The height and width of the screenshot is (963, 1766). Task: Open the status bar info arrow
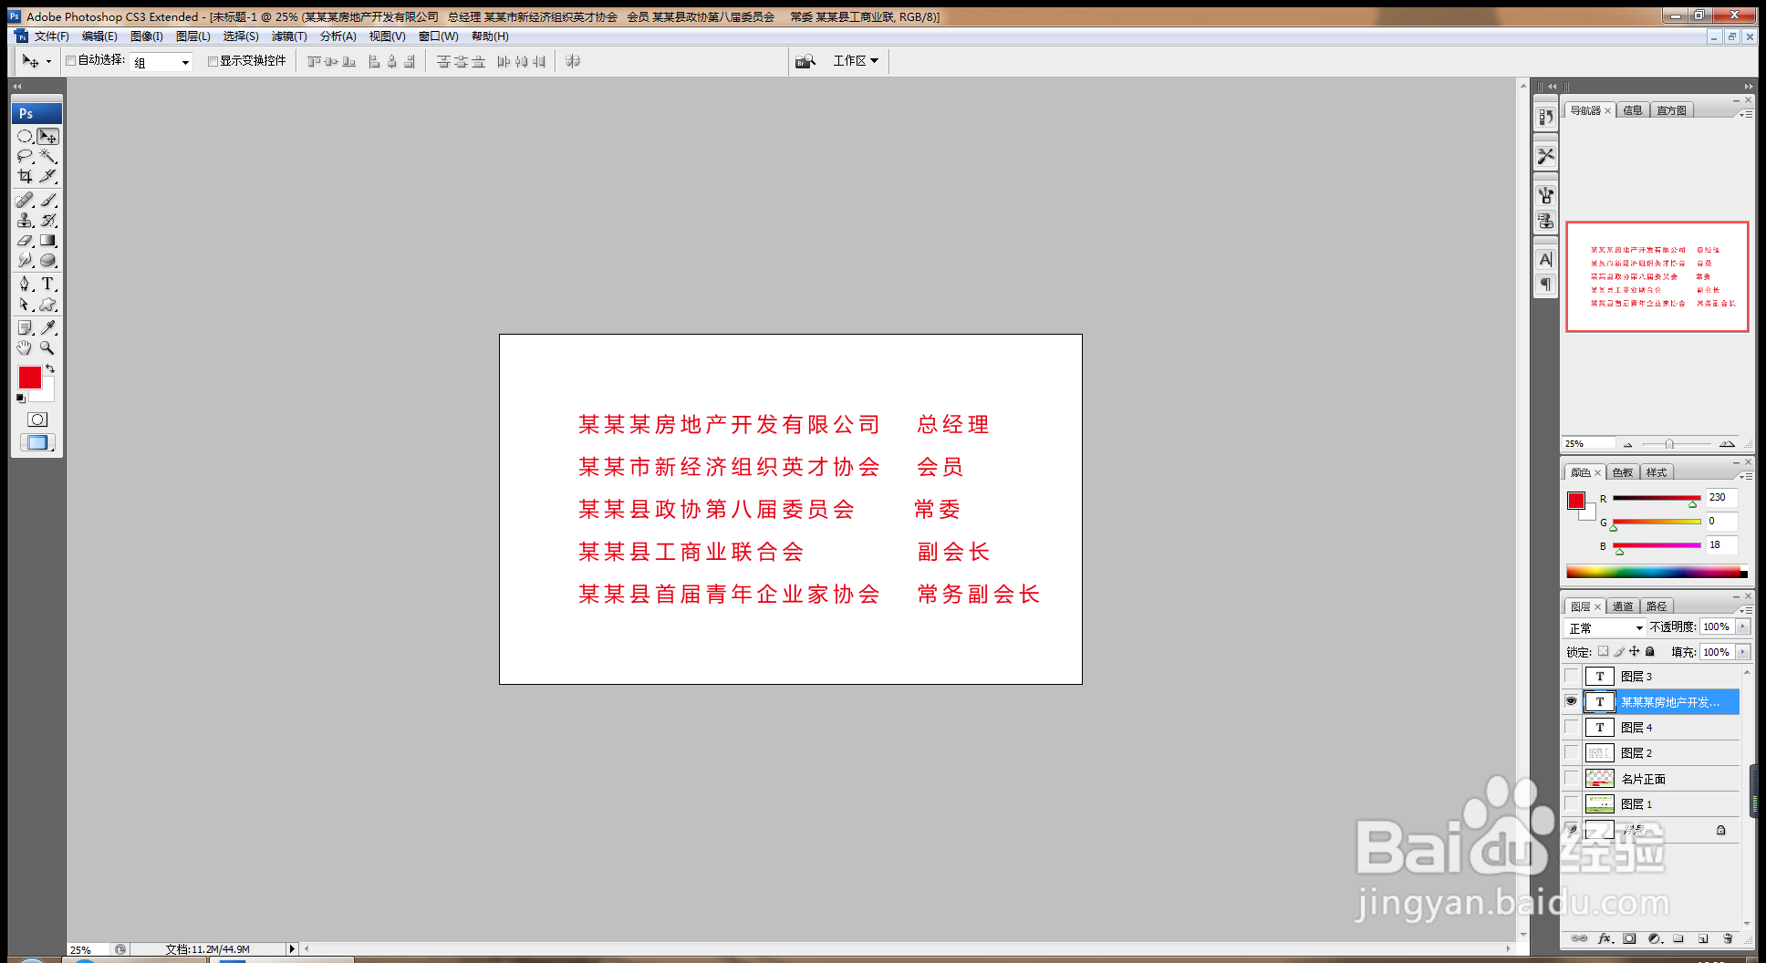(292, 949)
